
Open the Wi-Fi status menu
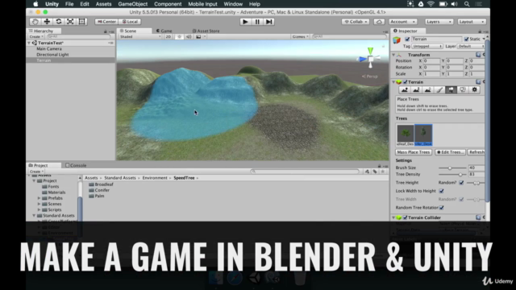(431, 4)
